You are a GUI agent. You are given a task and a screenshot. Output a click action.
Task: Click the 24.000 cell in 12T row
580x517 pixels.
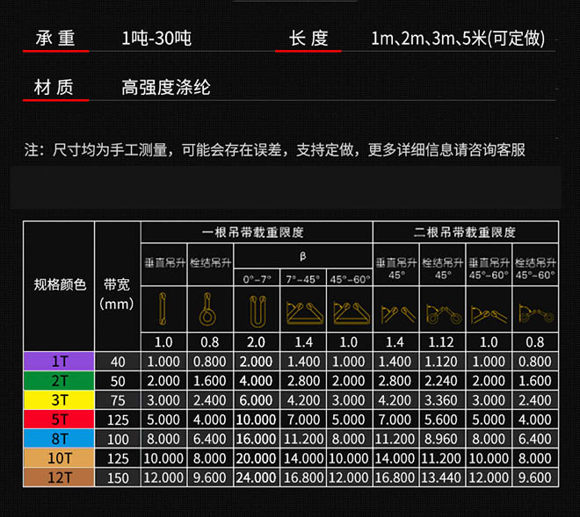(256, 478)
